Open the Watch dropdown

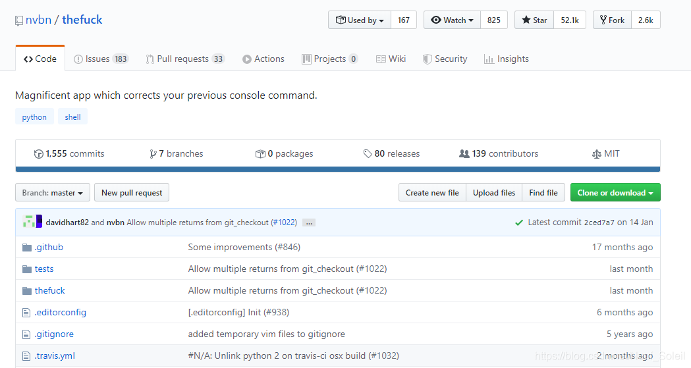tap(452, 20)
